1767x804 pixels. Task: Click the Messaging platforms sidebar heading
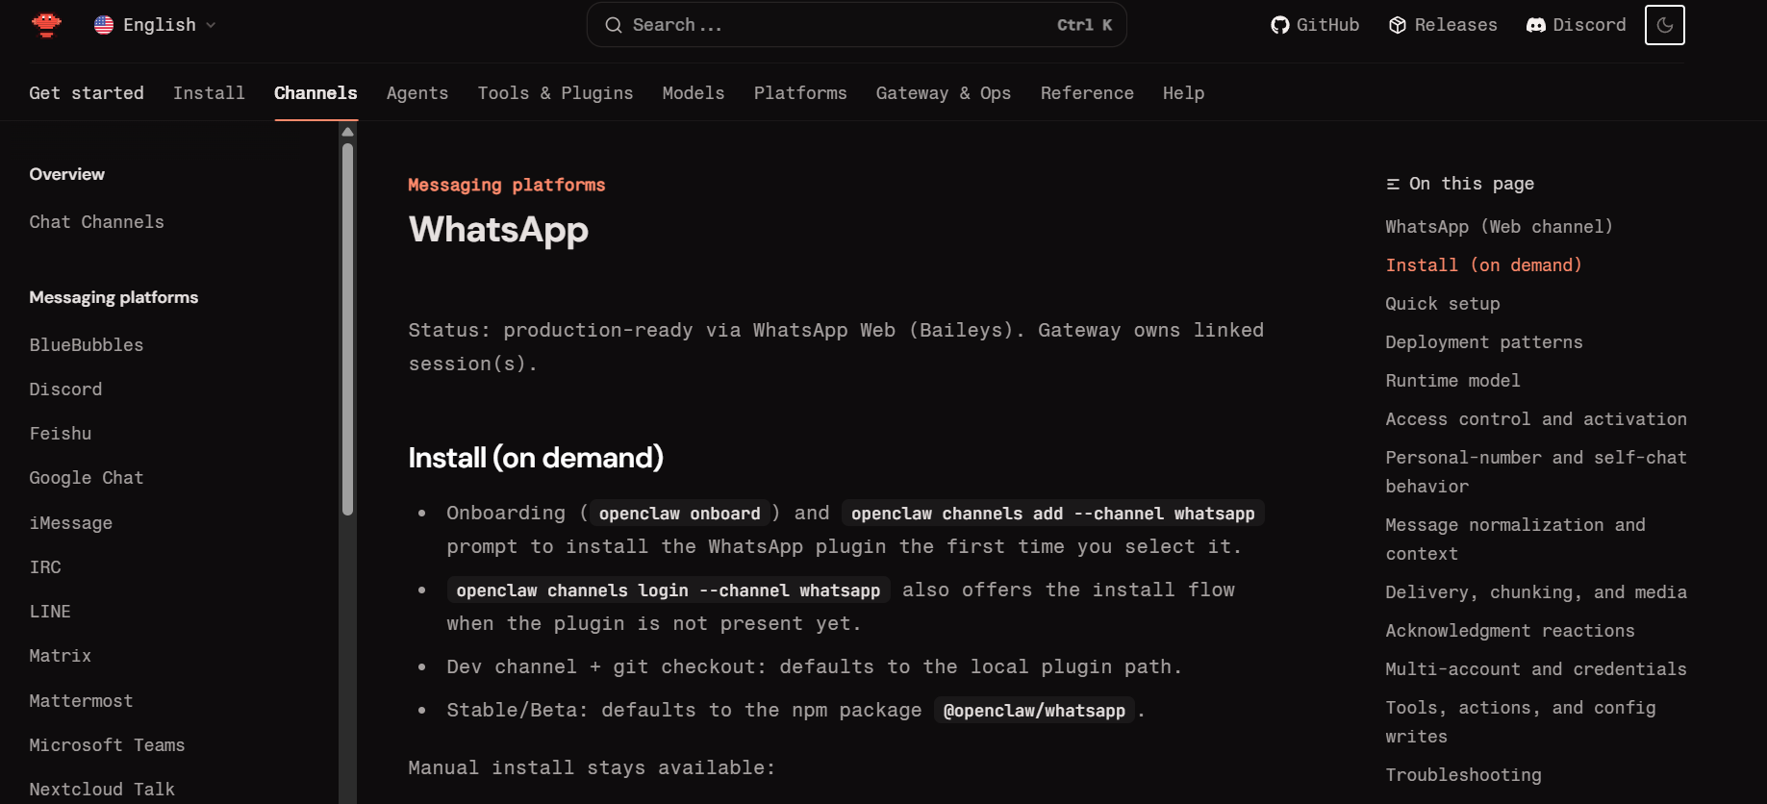coord(114,298)
